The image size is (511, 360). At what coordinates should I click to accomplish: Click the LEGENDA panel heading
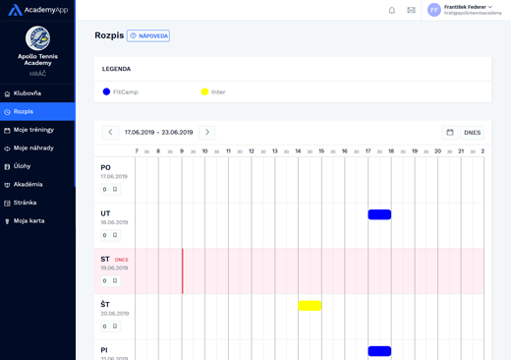116,69
